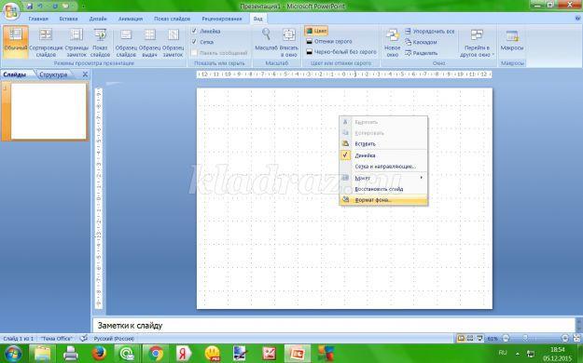Uncheck the Сетка gridlines checkbox
Screen dimensions: 583x363
tap(194, 42)
